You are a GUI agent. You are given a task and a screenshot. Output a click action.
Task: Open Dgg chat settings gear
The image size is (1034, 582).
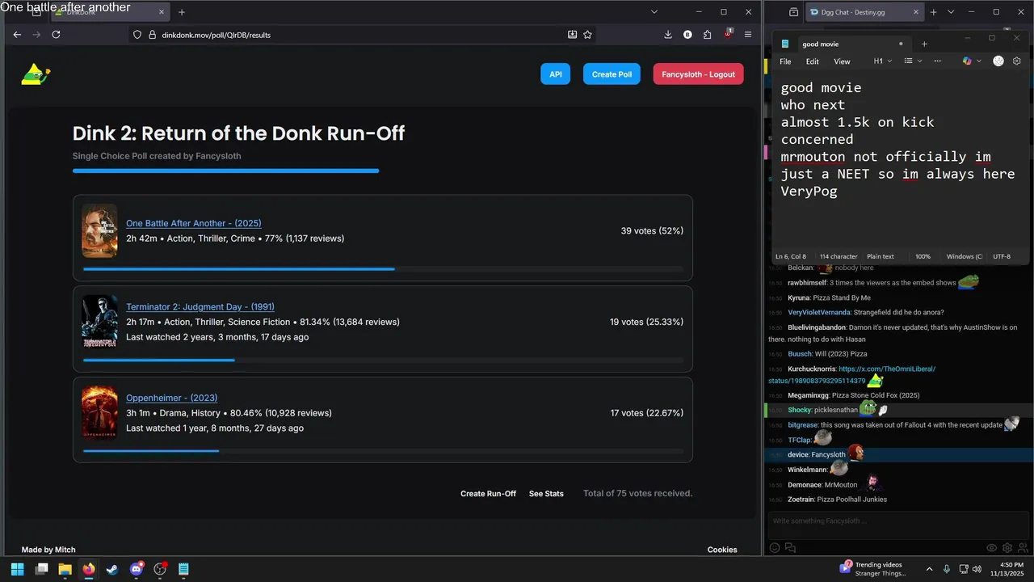tap(1007, 548)
